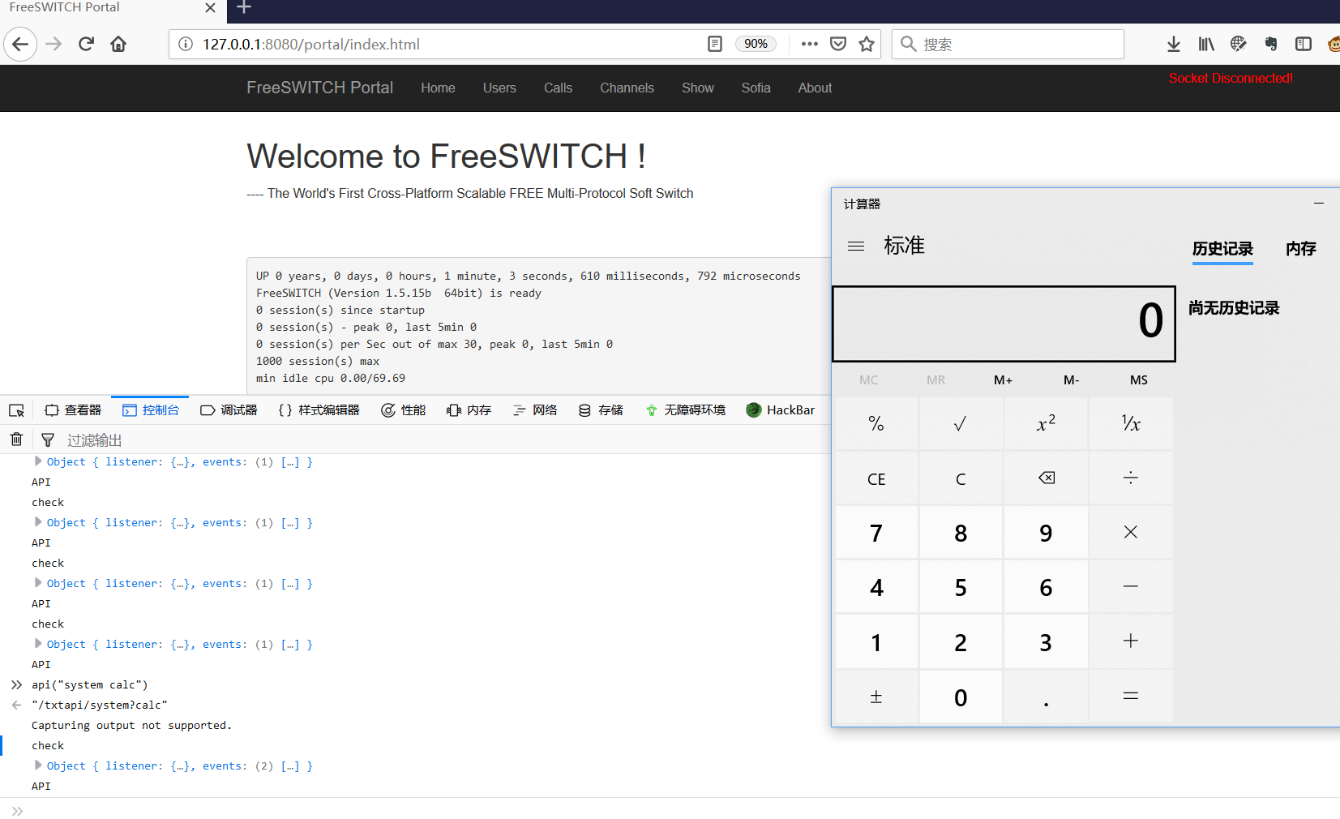The height and width of the screenshot is (819, 1340).
Task: Close the FreeSWITCH Portal tab
Action: click(x=210, y=8)
